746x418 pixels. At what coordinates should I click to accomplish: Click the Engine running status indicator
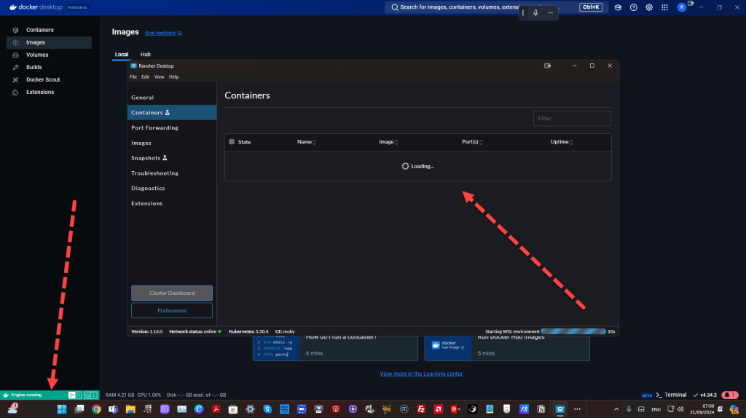tap(27, 395)
